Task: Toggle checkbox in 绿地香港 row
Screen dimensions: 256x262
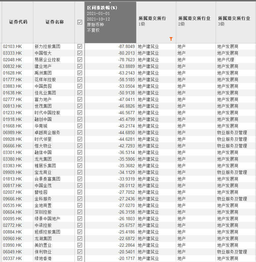Action: tap(80, 258)
